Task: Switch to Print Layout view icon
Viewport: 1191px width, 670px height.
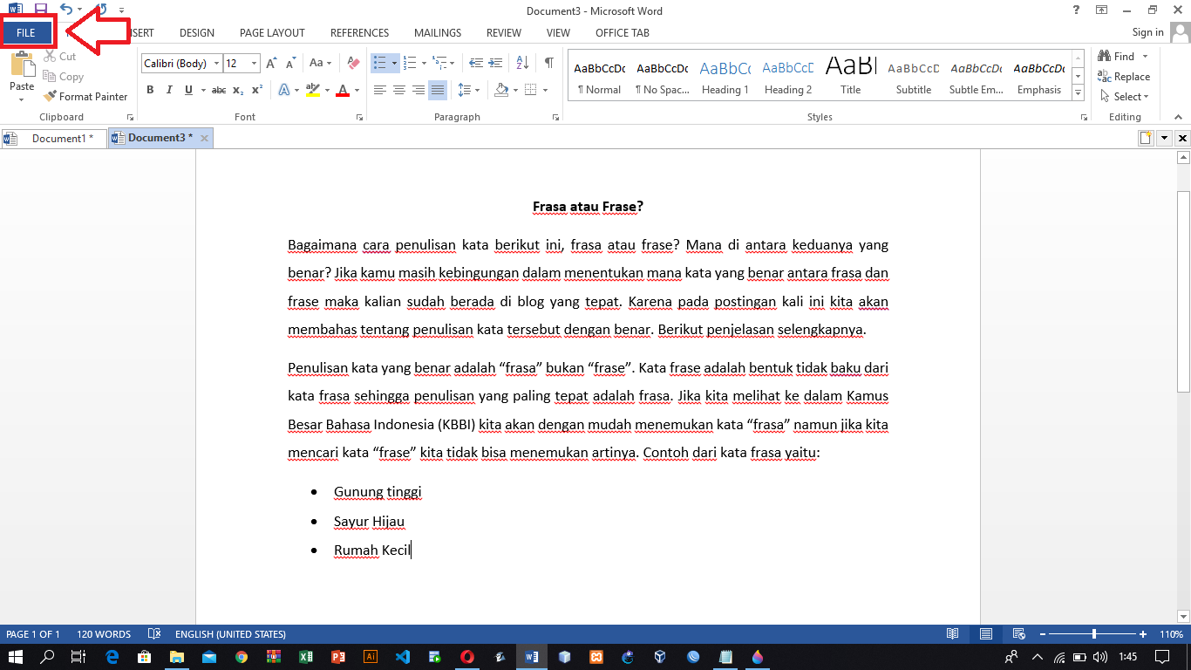Action: point(986,634)
